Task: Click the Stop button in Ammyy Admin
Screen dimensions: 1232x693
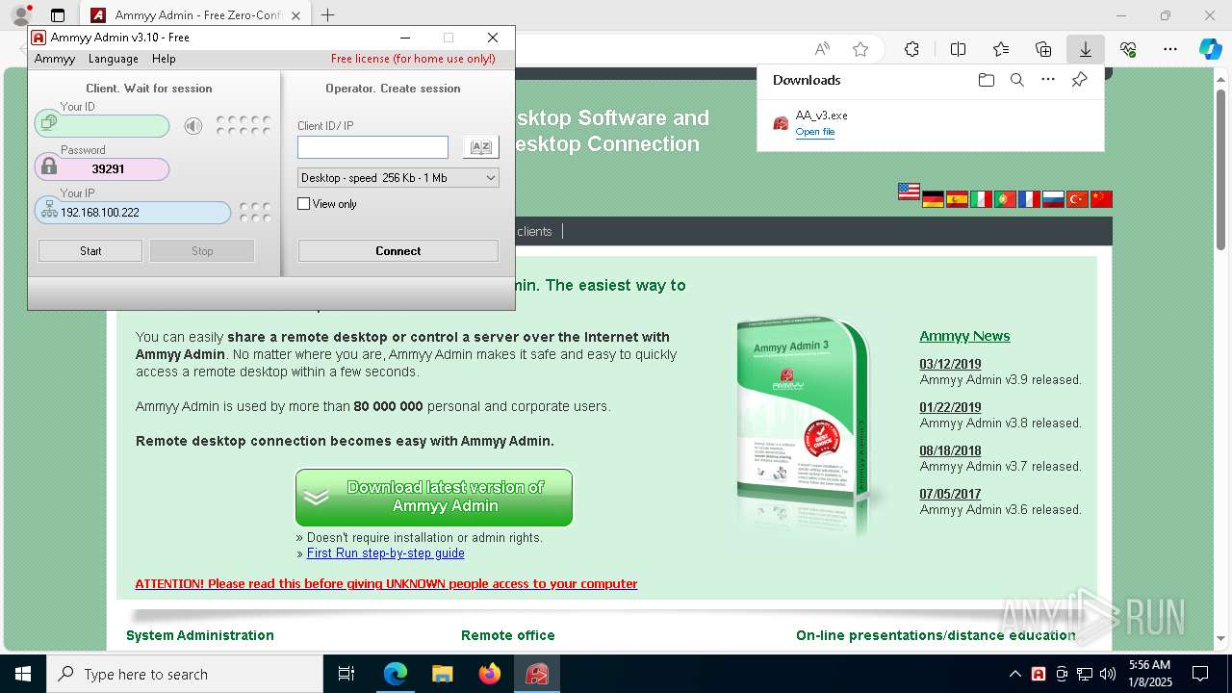Action: click(202, 251)
